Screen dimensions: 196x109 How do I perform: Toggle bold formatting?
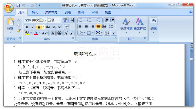point(27,27)
